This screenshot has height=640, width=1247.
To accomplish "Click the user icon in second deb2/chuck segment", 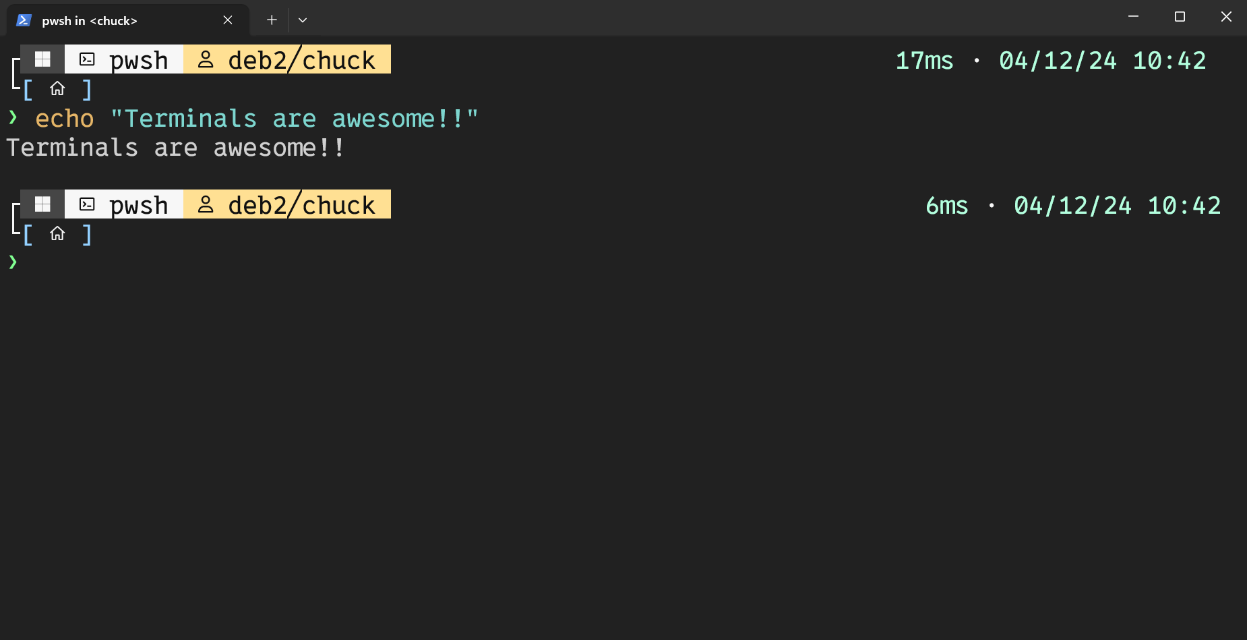I will pyautogui.click(x=206, y=204).
